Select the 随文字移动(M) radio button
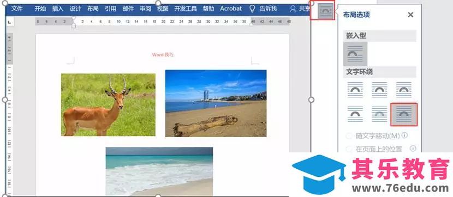This screenshot has height=197, width=453. (x=349, y=136)
